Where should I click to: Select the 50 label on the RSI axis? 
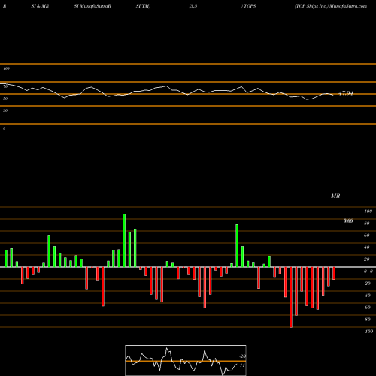tap(5, 99)
